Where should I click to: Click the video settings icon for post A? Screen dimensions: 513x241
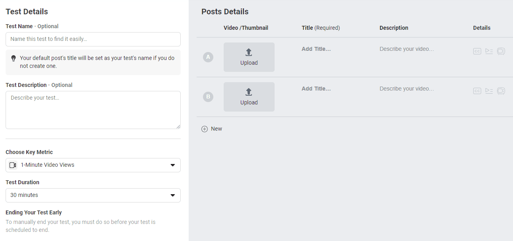tap(501, 51)
